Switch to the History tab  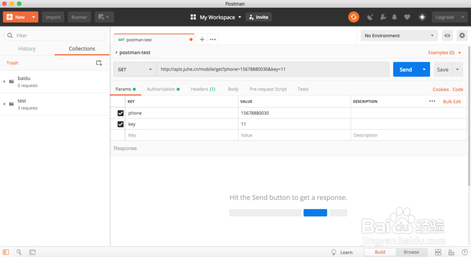(27, 48)
